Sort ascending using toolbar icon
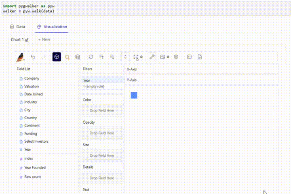Screen dimensions: 291x194 101,57
